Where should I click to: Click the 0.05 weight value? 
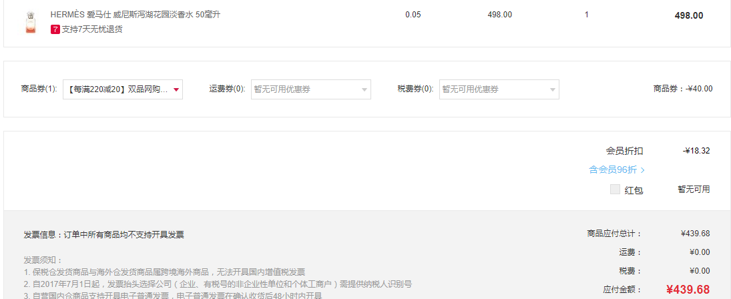[413, 15]
